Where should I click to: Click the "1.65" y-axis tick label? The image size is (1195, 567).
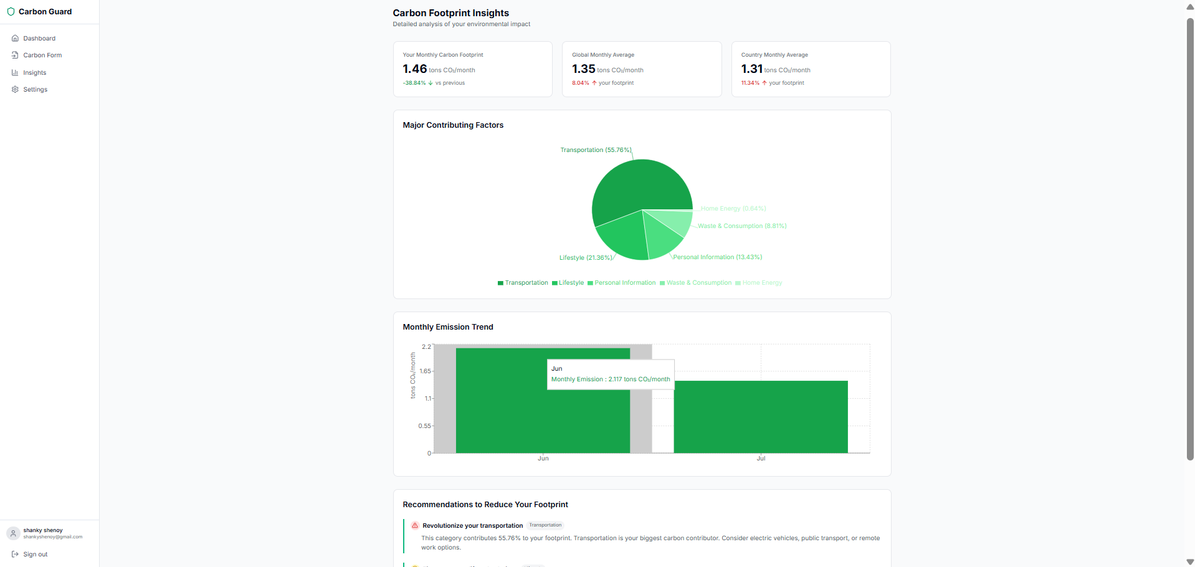click(x=425, y=371)
